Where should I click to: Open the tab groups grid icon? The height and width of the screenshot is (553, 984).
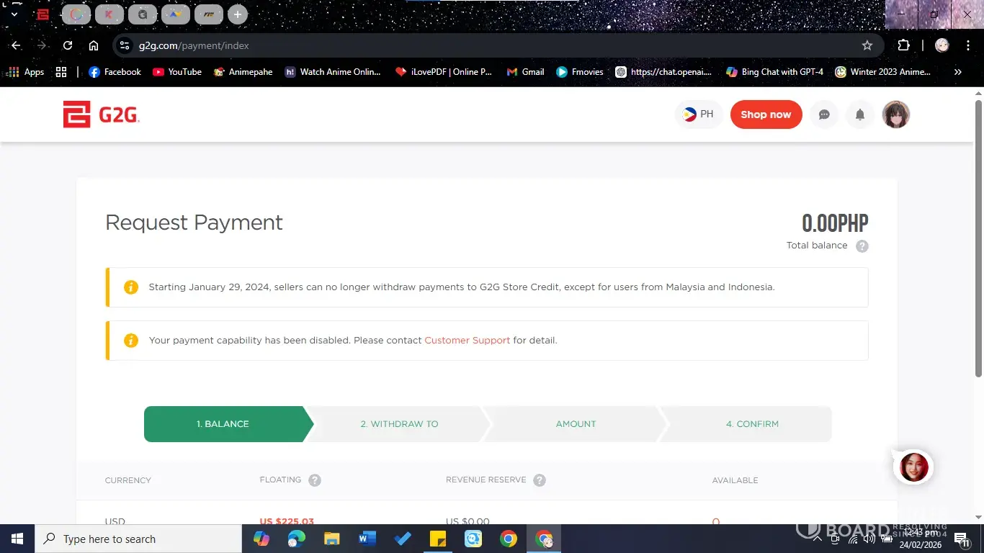click(61, 72)
